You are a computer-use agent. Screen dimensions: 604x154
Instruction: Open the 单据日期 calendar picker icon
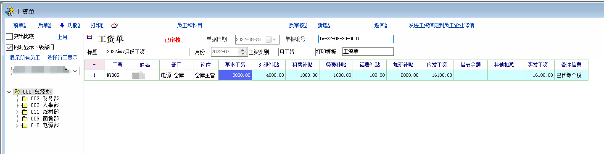click(x=268, y=39)
